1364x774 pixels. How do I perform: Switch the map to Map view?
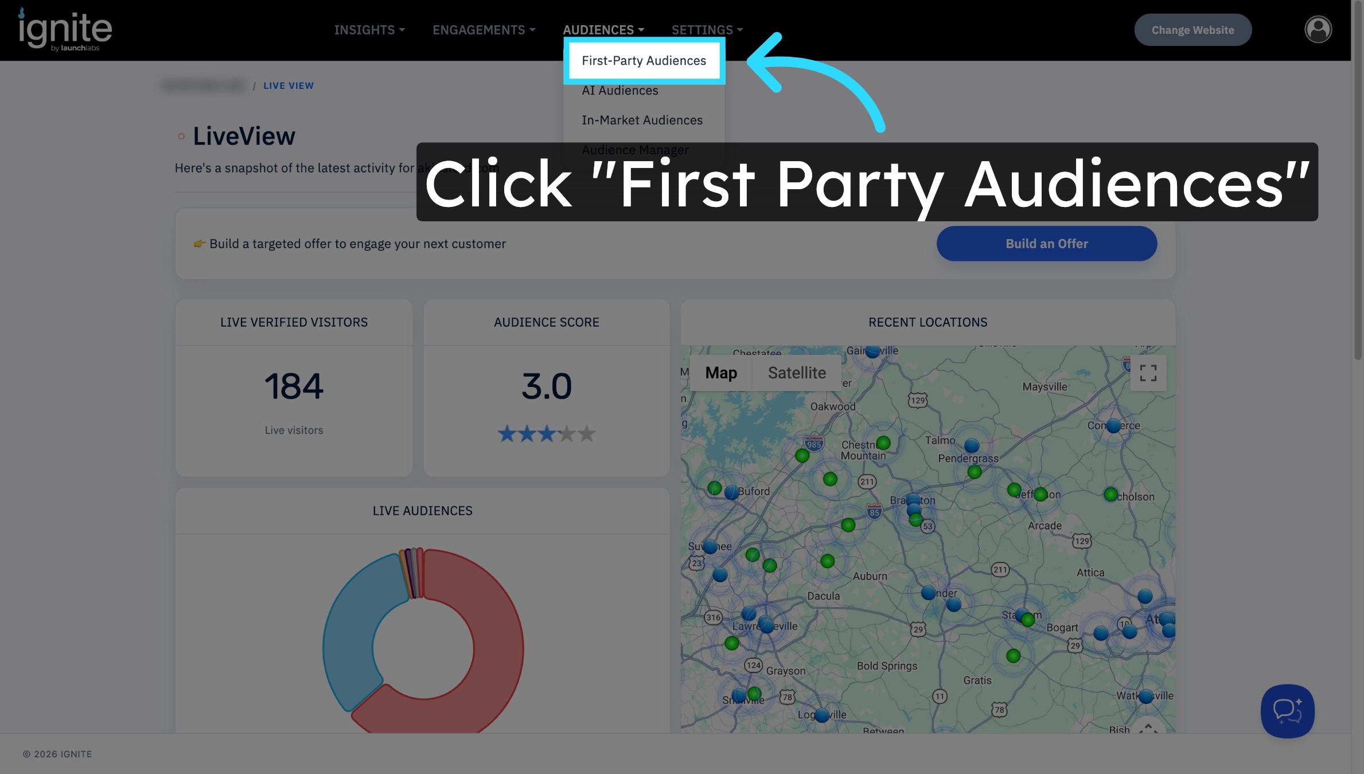[x=721, y=373]
